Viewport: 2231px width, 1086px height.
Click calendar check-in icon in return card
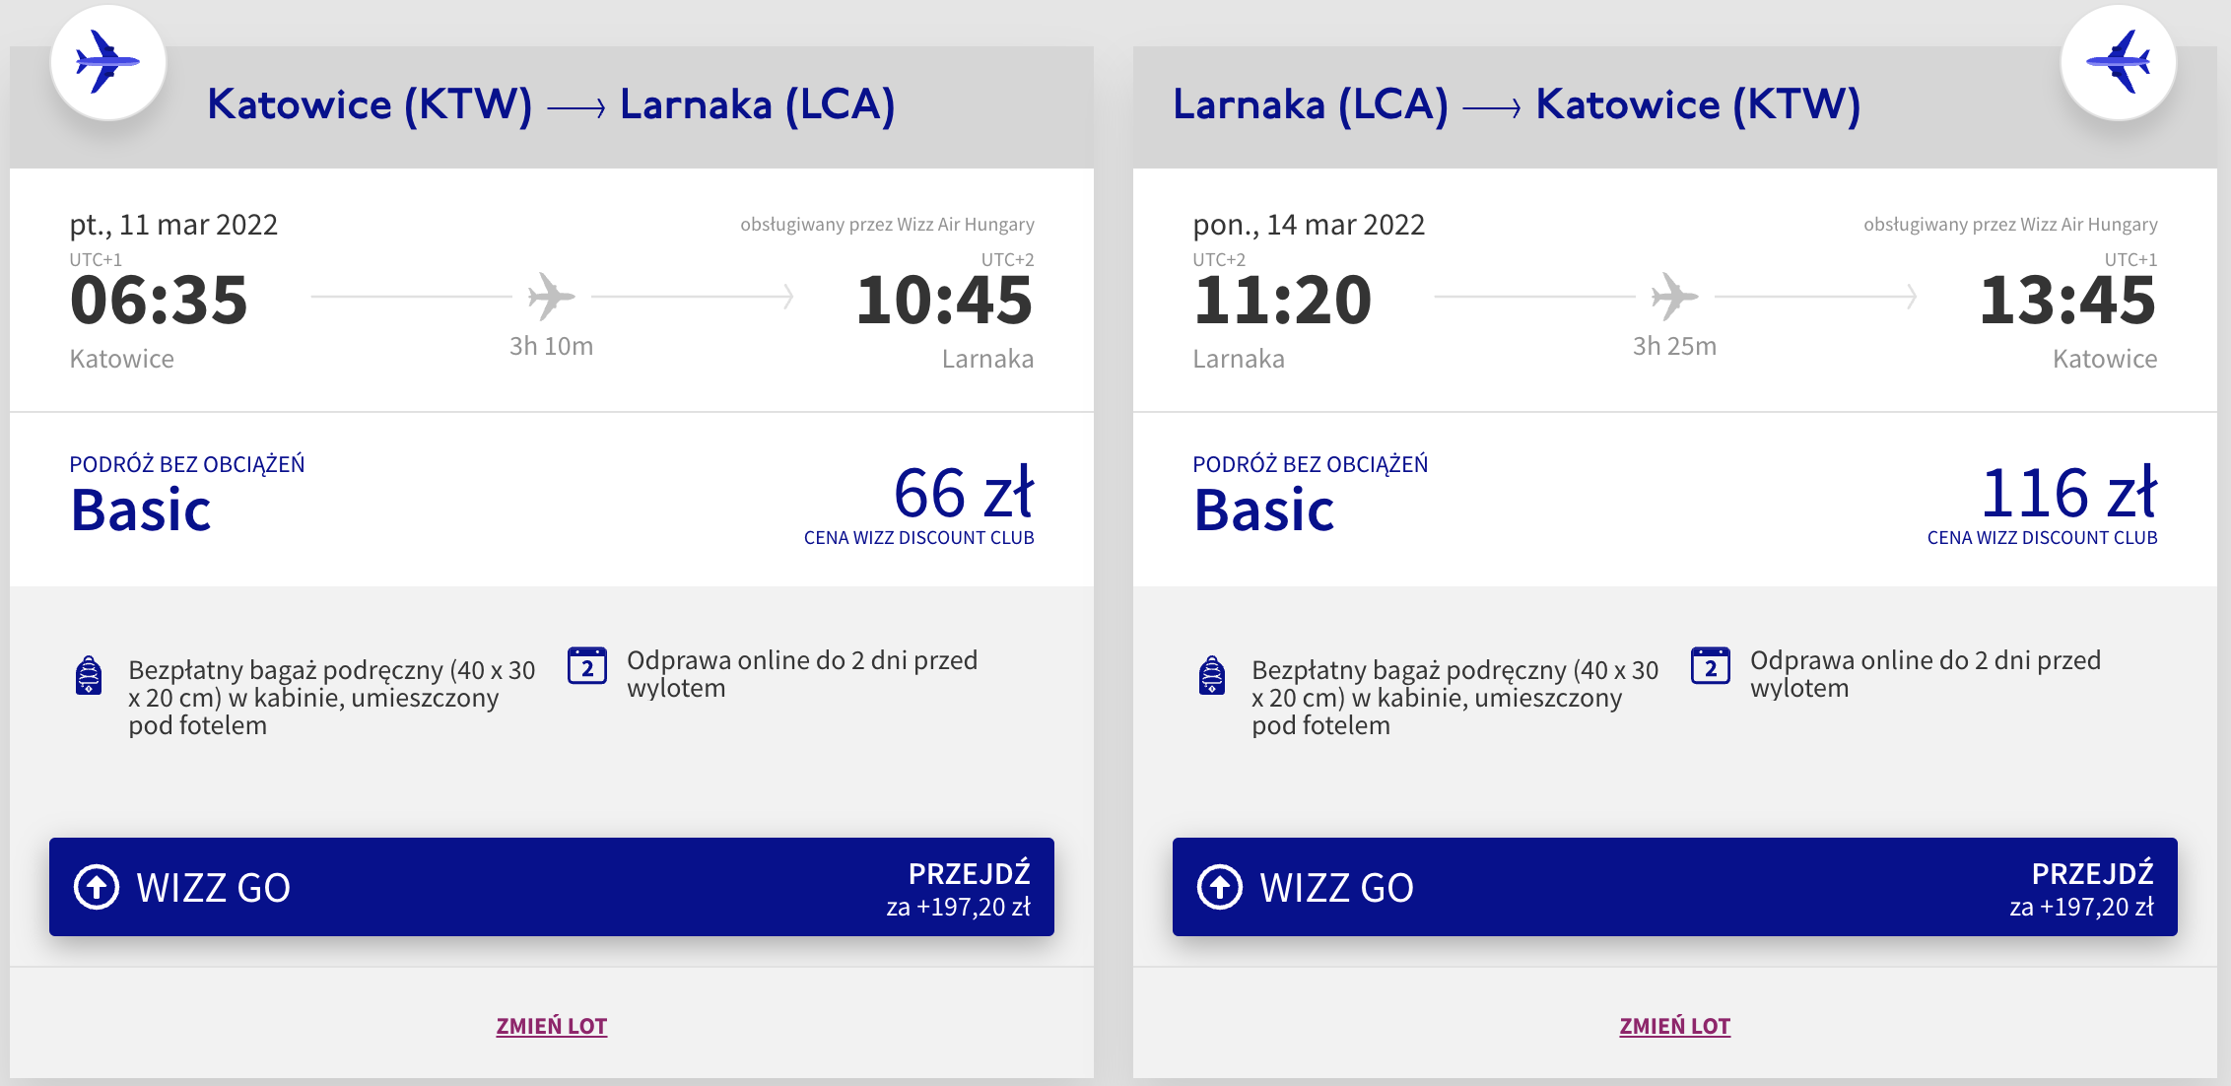coord(1711,666)
